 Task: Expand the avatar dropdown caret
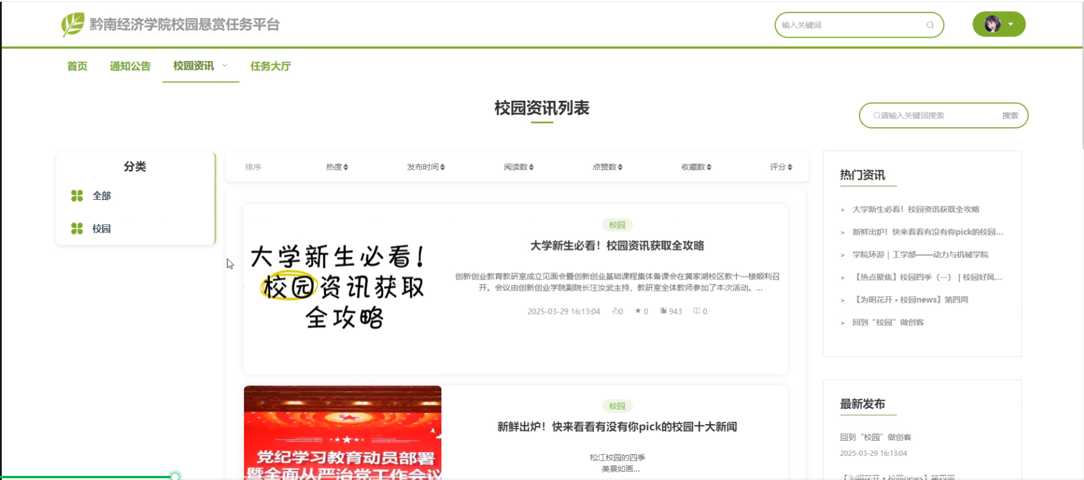coord(1011,24)
